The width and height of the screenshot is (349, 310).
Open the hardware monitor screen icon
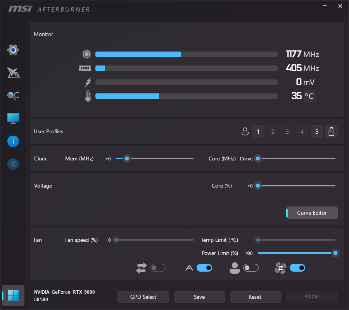pos(13,119)
